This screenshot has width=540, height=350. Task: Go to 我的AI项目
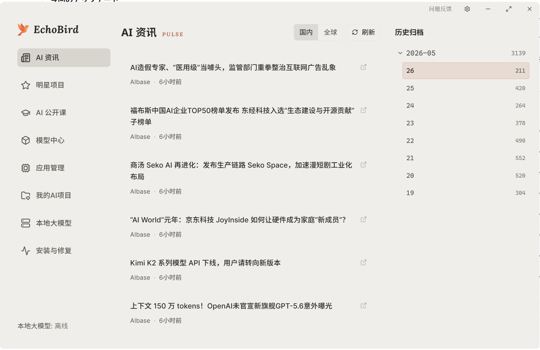64,195
